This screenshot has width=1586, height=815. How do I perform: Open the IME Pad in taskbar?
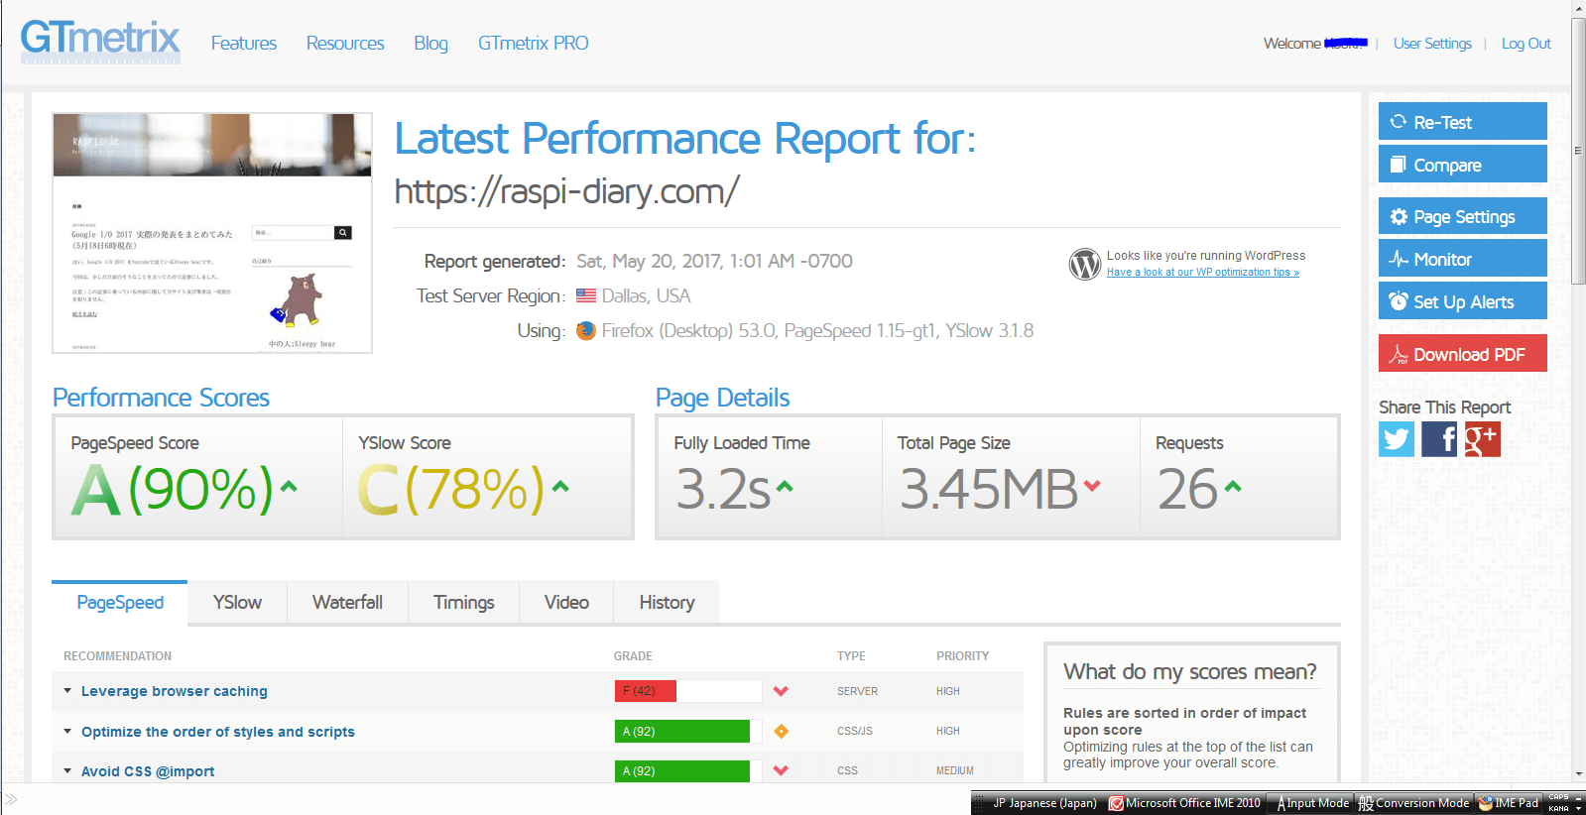coord(1508,803)
